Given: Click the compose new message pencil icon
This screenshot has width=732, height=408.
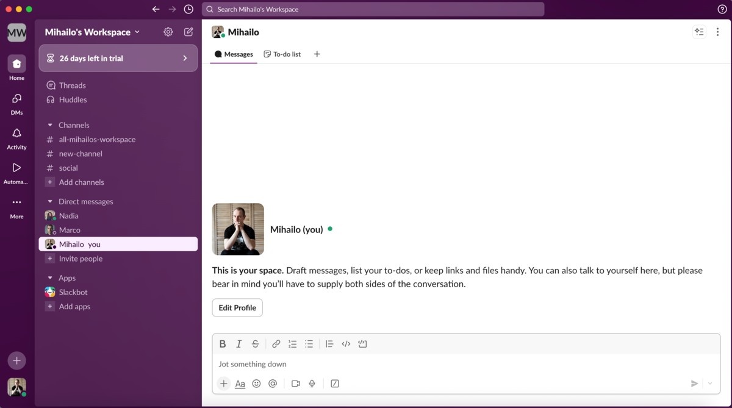Looking at the screenshot, I should pos(188,32).
